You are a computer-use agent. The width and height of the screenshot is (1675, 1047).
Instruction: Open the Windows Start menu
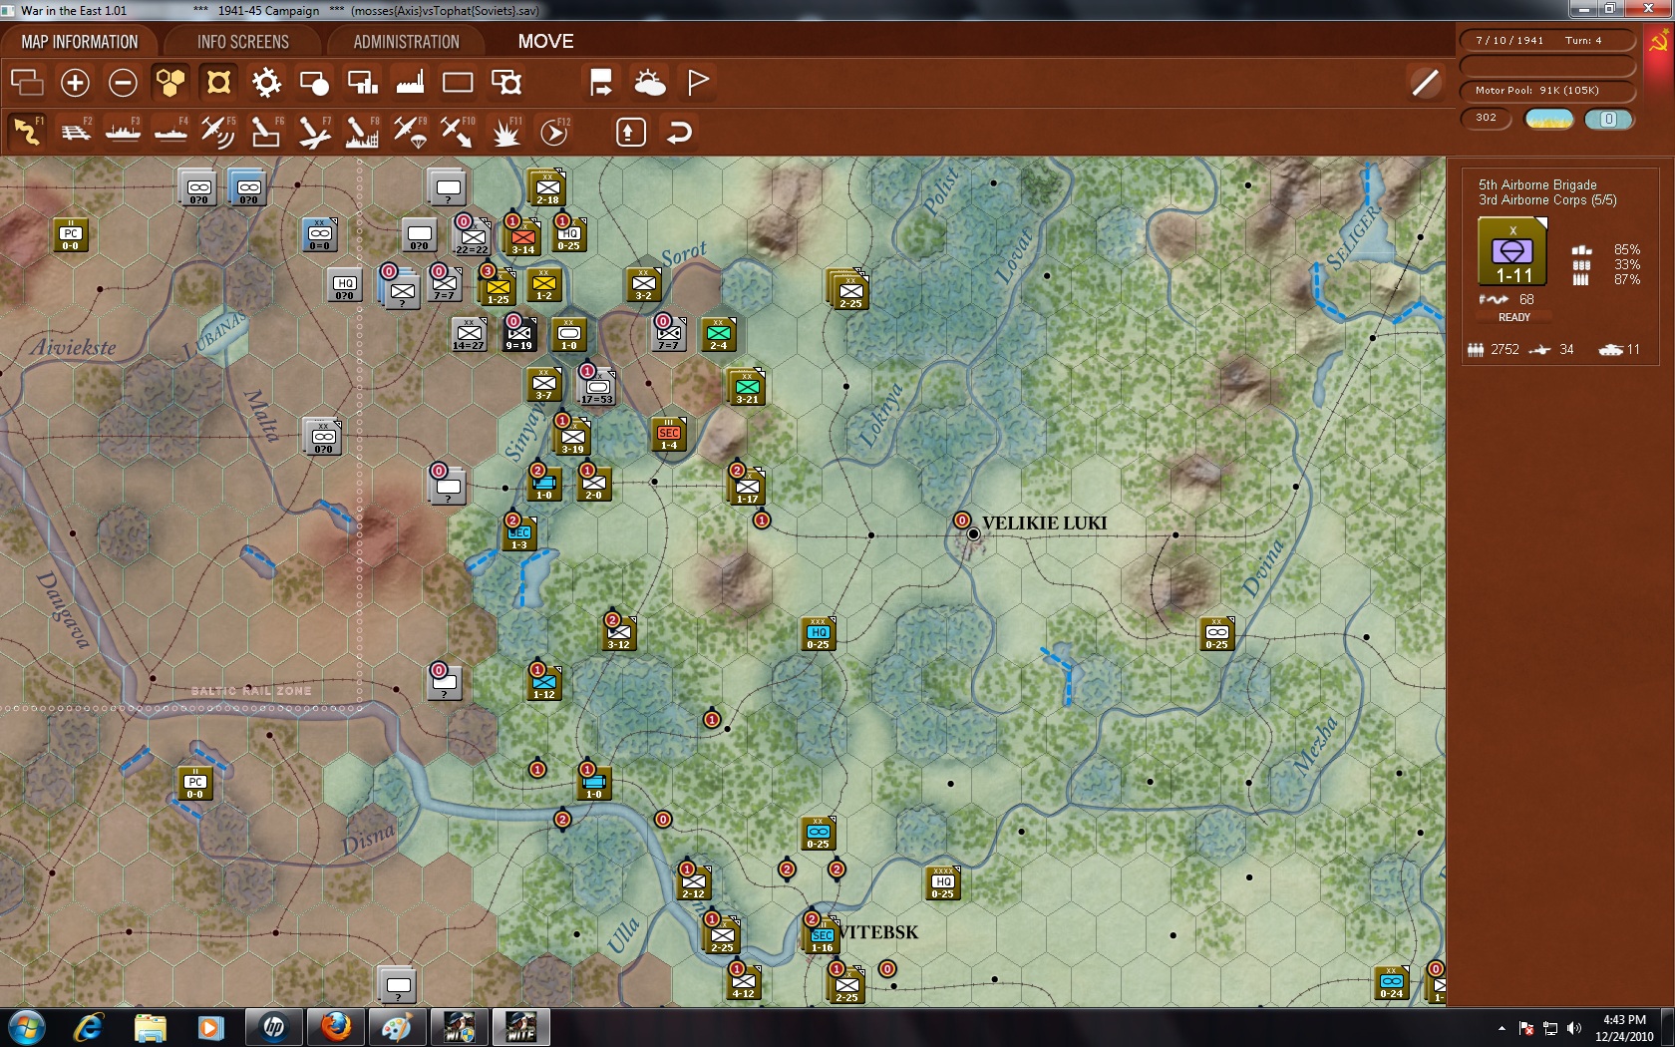(x=27, y=1027)
